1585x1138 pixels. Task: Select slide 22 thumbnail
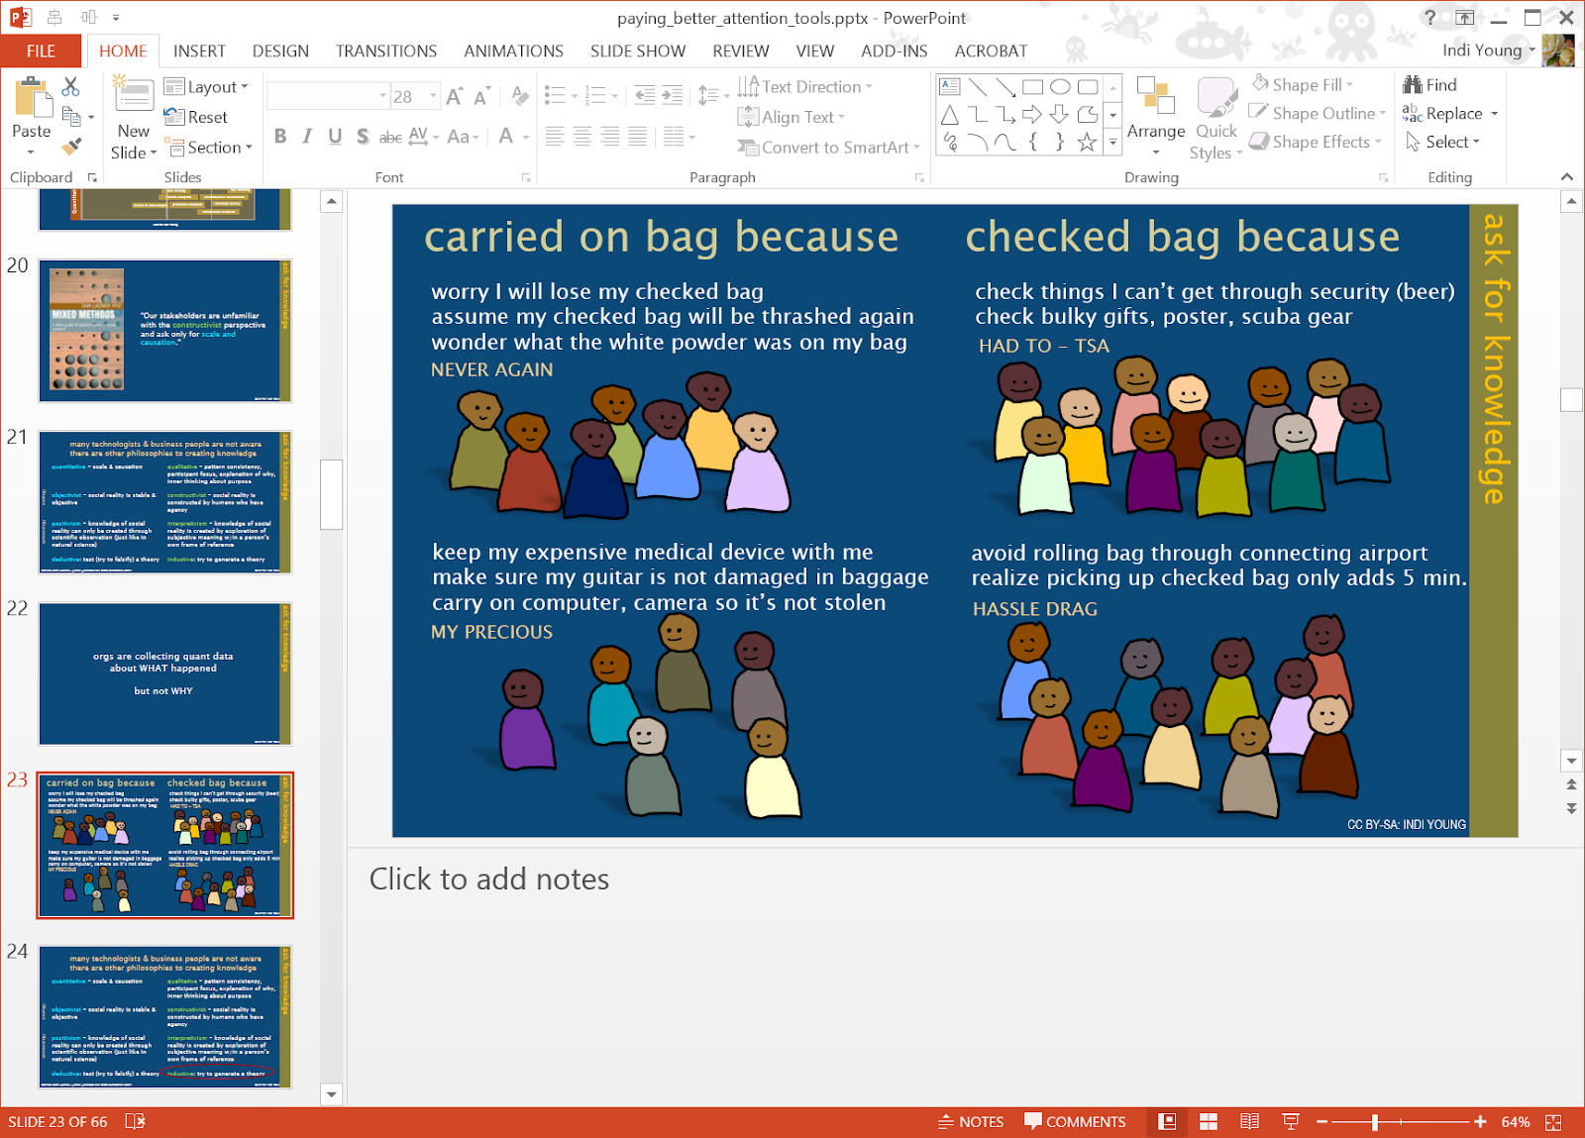point(164,673)
